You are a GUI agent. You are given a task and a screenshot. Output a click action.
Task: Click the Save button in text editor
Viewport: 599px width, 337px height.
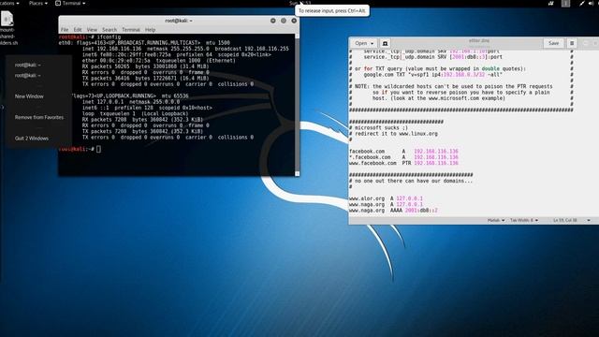pos(553,43)
